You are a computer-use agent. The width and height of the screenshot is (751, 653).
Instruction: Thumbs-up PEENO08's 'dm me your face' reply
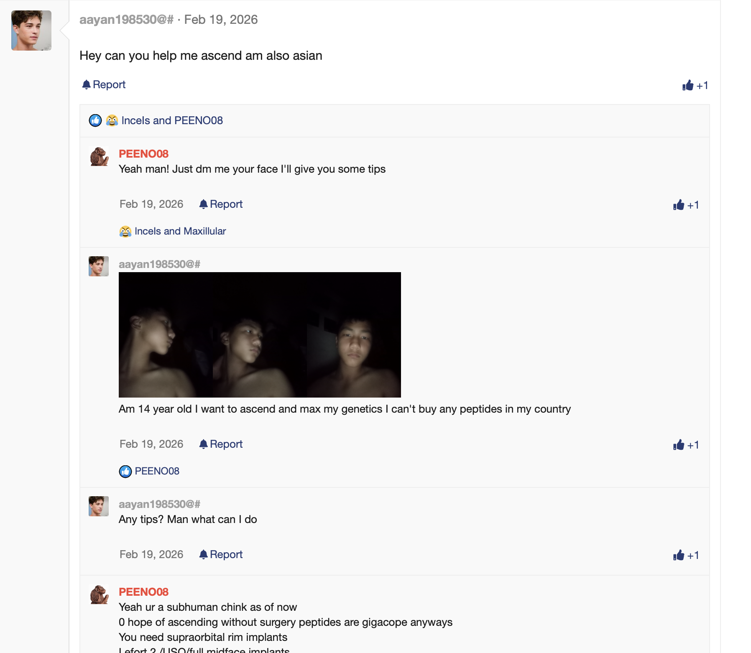click(685, 205)
